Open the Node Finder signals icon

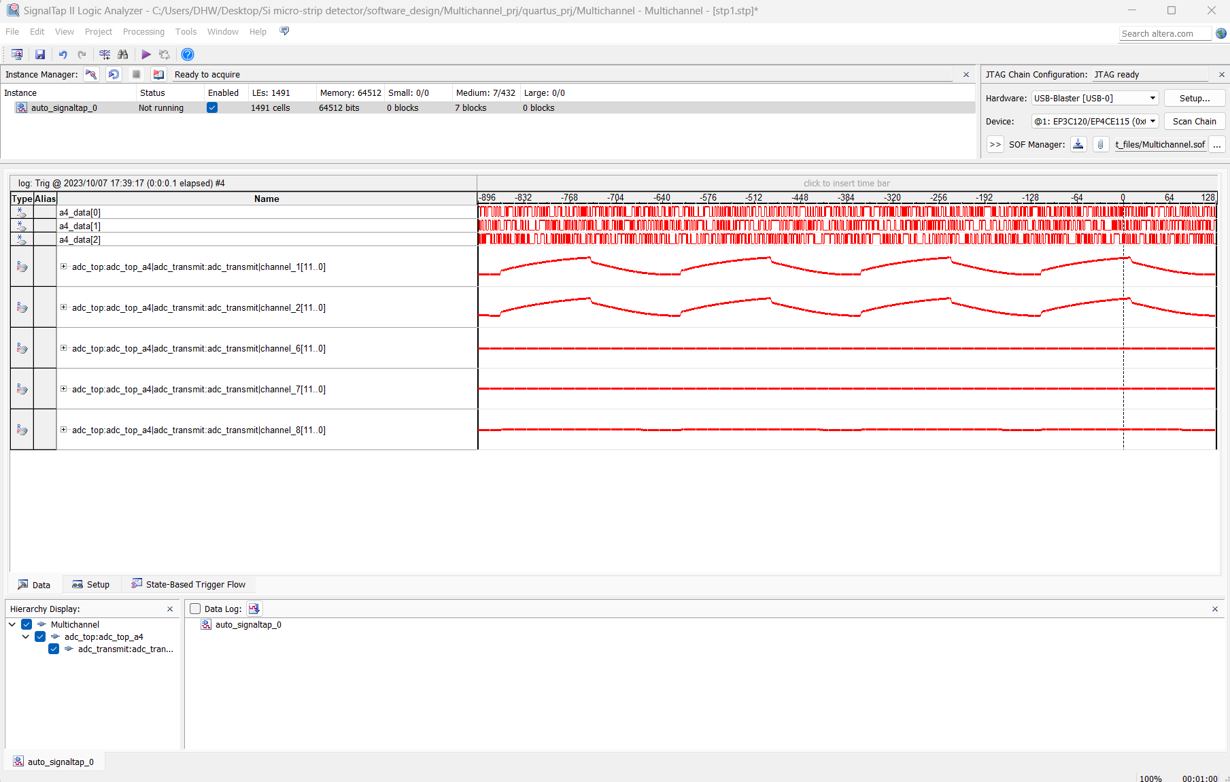pyautogui.click(x=105, y=54)
